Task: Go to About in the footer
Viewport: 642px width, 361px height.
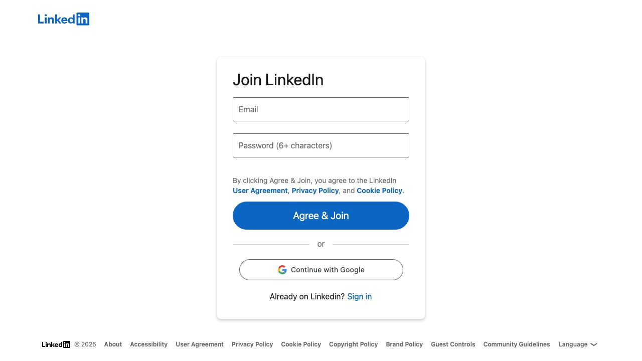Action: tap(113, 344)
